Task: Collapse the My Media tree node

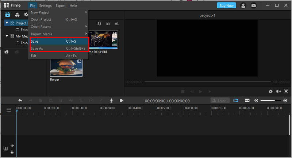Action: pyautogui.click(x=7, y=36)
